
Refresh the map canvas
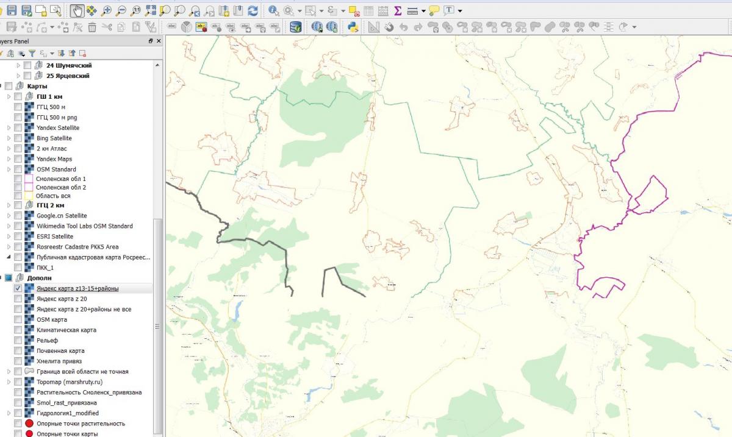[253, 10]
